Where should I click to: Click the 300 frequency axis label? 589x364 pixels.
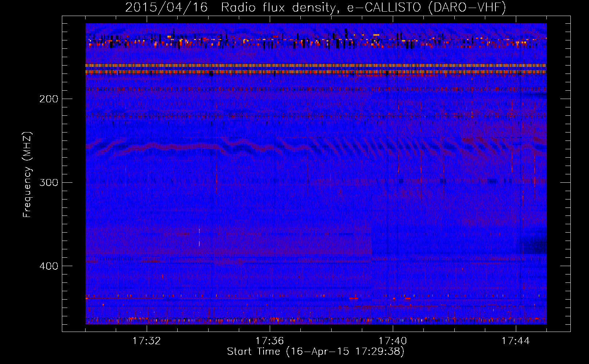click(x=49, y=182)
